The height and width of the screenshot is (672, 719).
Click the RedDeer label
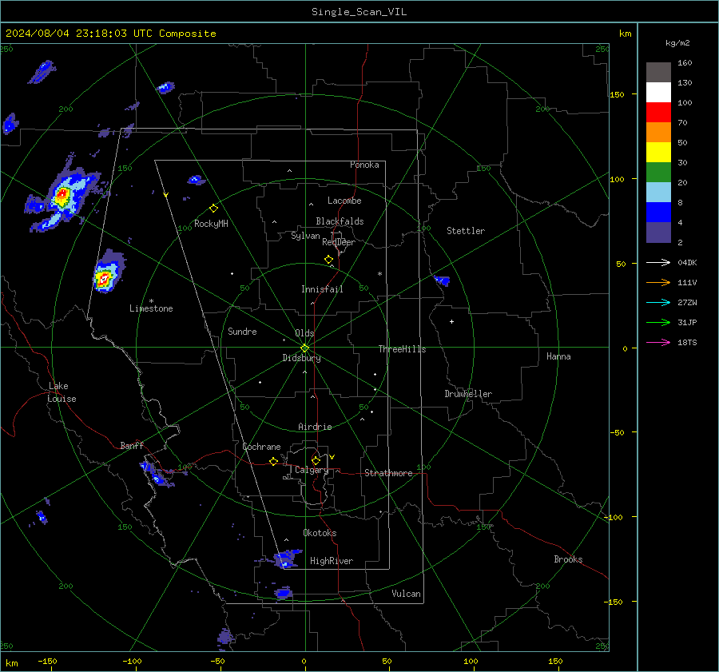339,242
